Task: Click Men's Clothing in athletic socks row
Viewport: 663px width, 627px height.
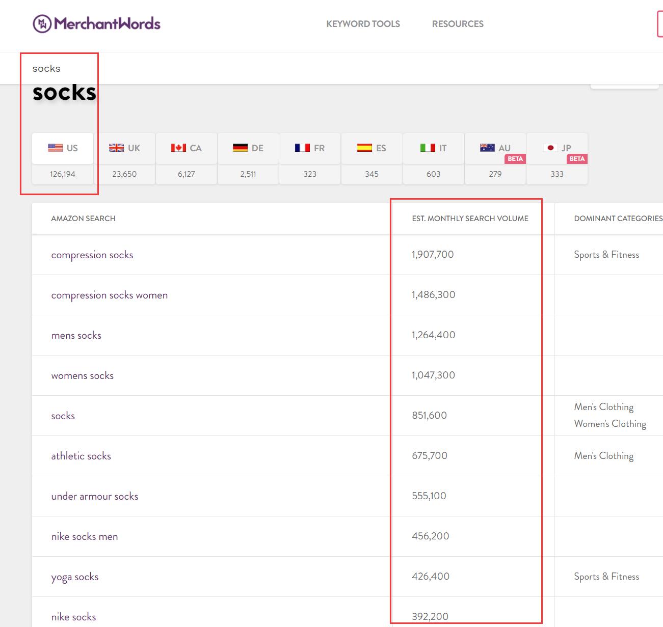Action: (604, 456)
